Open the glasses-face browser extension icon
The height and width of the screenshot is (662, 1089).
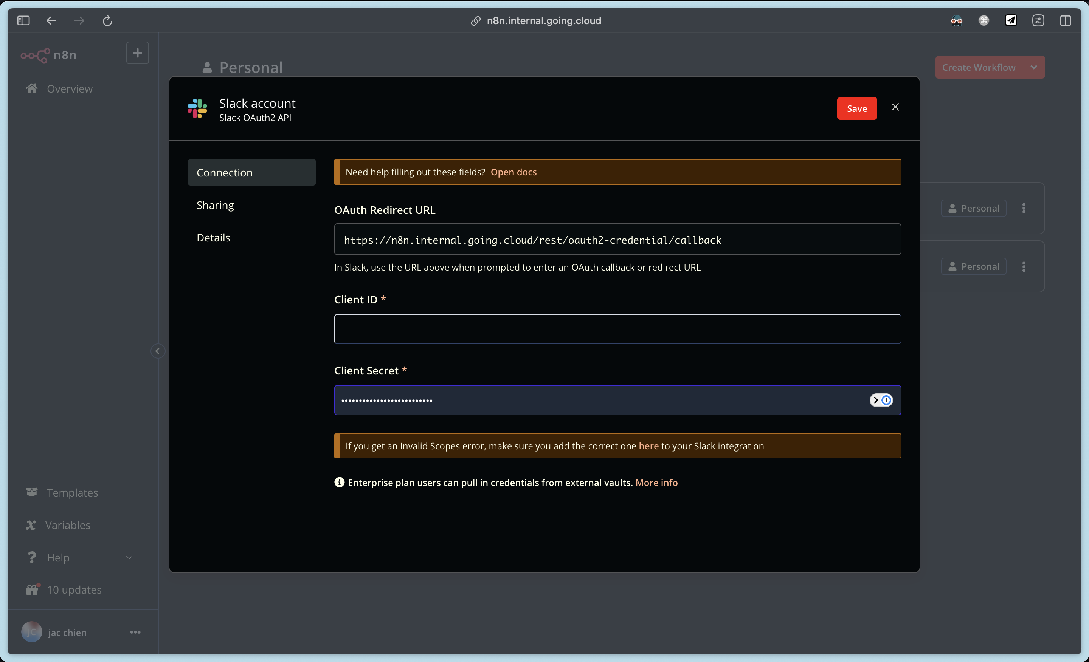(x=956, y=20)
